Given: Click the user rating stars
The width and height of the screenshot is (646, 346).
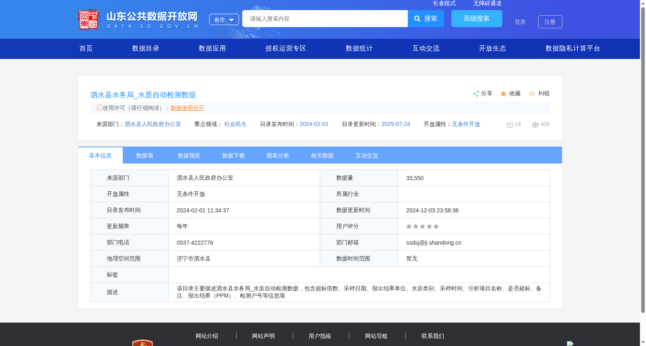Looking at the screenshot, I should 422,226.
